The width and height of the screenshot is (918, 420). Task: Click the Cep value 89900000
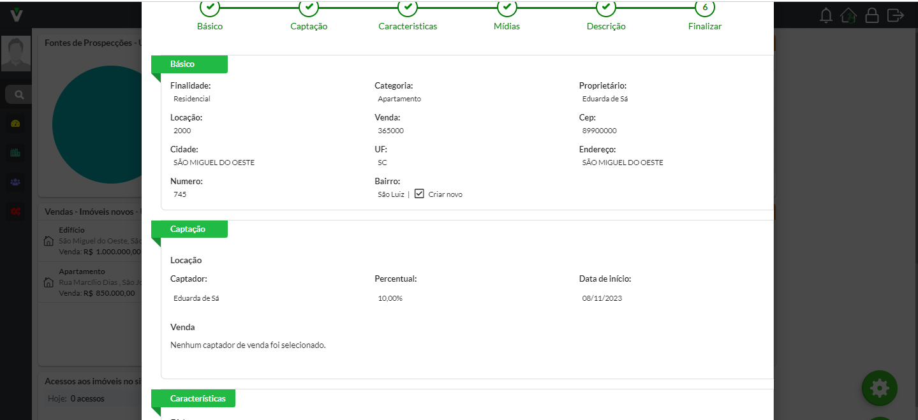599,131
